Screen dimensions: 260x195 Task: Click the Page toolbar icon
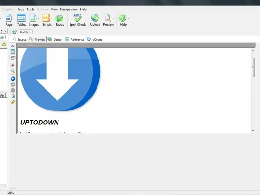tap(8, 18)
